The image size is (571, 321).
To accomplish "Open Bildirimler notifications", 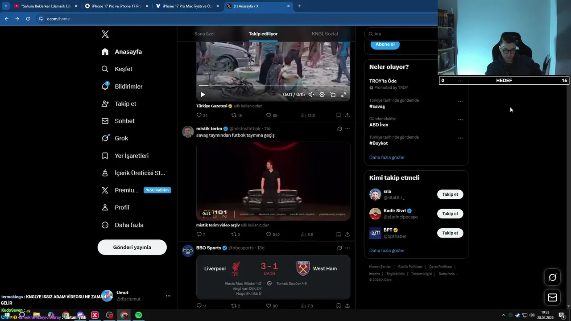I will [x=122, y=86].
